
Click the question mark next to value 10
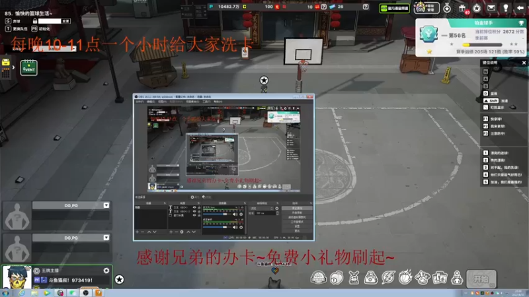[323, 7]
